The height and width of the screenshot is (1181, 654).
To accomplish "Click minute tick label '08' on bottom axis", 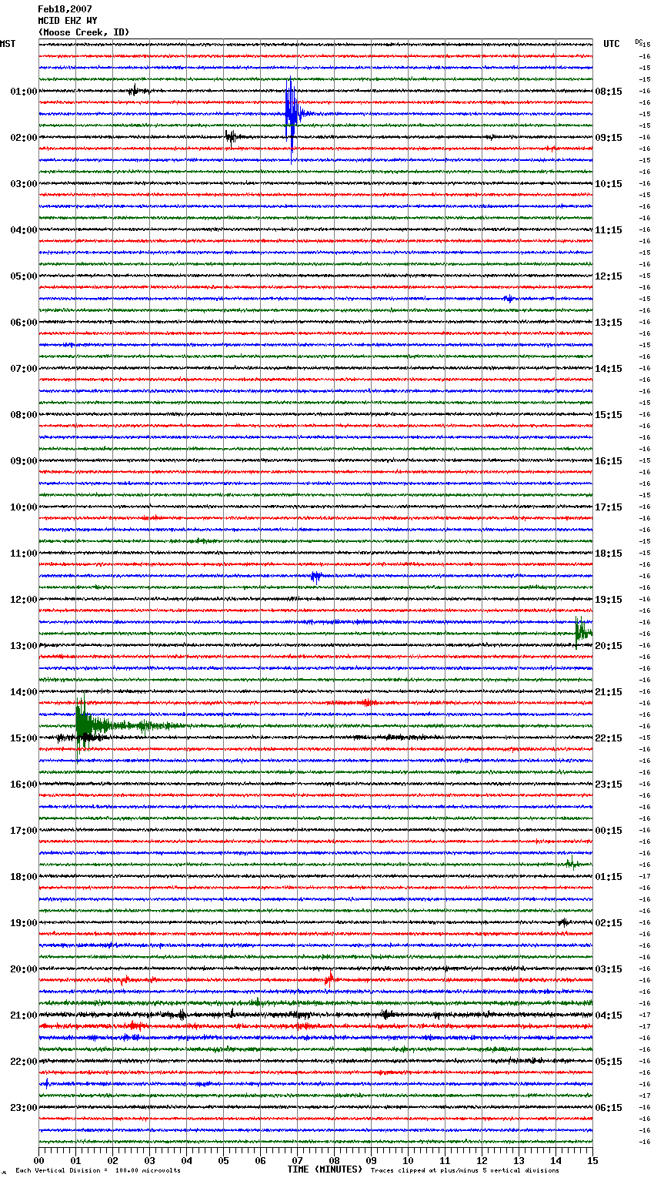I will (x=334, y=1160).
